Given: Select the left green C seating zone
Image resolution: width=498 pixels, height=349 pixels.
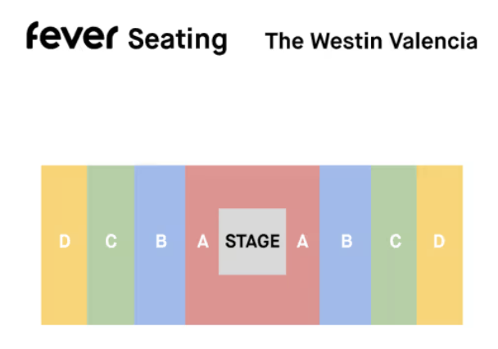Looking at the screenshot, I should [111, 245].
